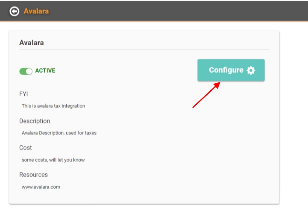Select 'Avalara Description, used for taxes' text
This screenshot has height=223, width=308.
point(59,133)
